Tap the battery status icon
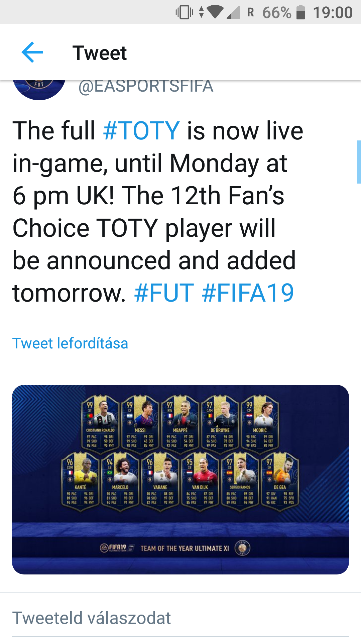The image size is (361, 642). pos(300,12)
